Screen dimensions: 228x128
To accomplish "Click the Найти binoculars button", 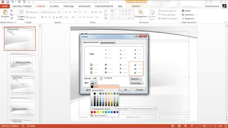I will point(186,11).
